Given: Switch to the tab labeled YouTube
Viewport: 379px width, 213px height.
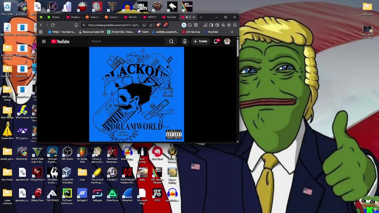Looking at the screenshot, I should pos(169,17).
